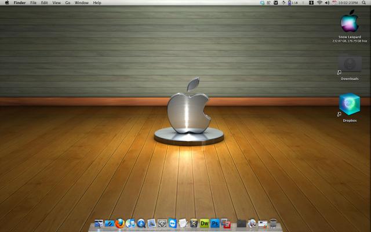Open Spotlight search magnifier
The image size is (371, 232).
pyautogui.click(x=363, y=3)
